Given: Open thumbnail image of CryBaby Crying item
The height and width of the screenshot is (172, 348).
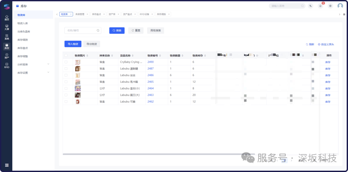Looking at the screenshot, I should [78, 62].
